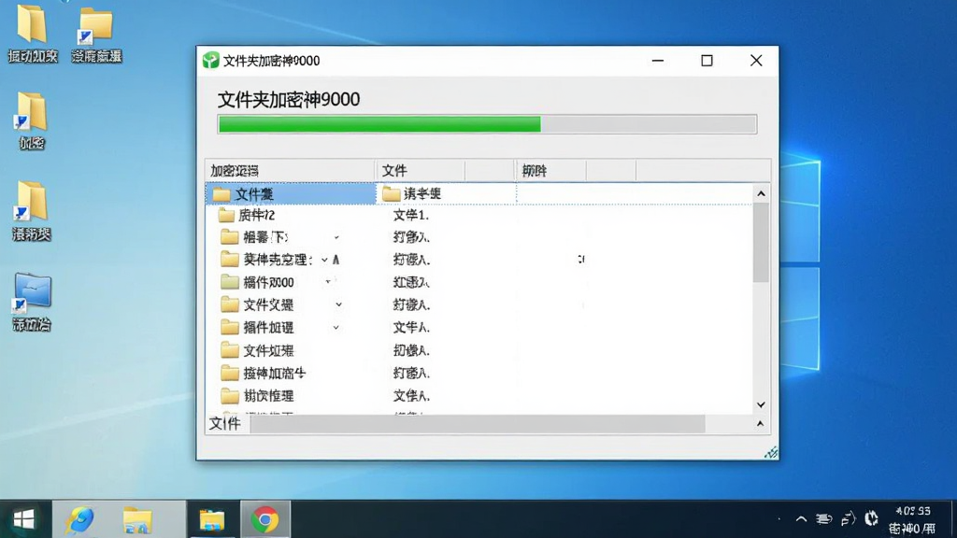Click the first column header of the list

pyautogui.click(x=290, y=170)
